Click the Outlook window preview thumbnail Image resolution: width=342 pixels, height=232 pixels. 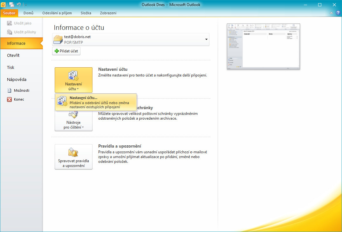click(263, 47)
